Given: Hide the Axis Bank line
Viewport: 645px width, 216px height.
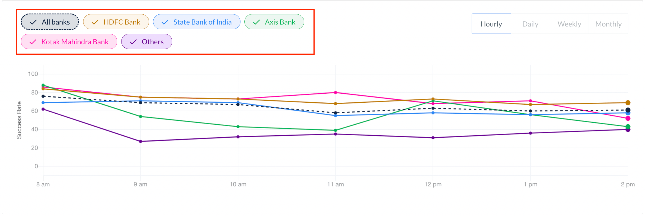Looking at the screenshot, I should coord(274,22).
